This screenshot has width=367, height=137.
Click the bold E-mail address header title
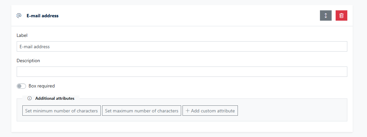43,16
